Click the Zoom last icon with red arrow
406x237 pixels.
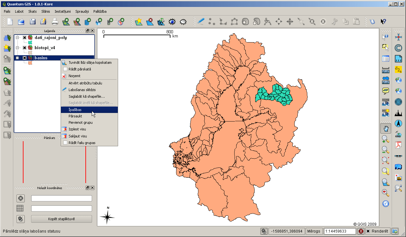click(385, 193)
